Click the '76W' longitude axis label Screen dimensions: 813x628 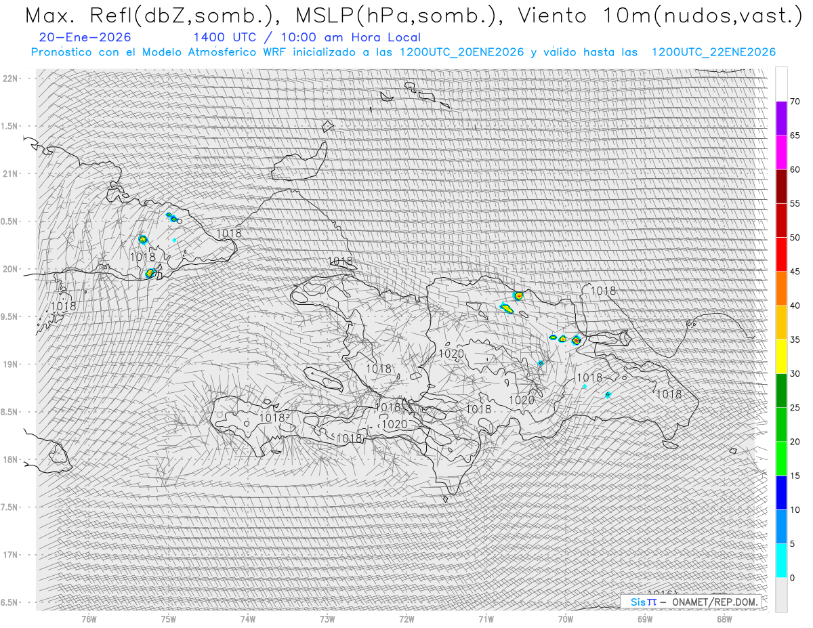tap(89, 619)
